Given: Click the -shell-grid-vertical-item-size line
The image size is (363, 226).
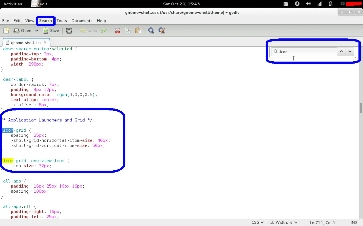Looking at the screenshot, I should [x=58, y=145].
